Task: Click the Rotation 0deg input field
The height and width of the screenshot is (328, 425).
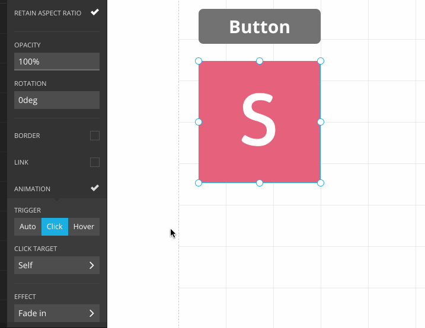Action: pyautogui.click(x=57, y=100)
